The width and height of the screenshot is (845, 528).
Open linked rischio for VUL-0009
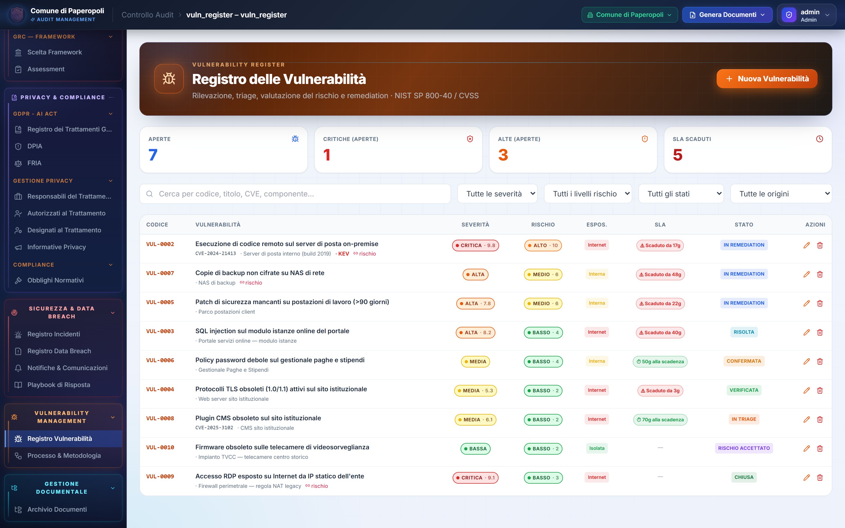[317, 486]
